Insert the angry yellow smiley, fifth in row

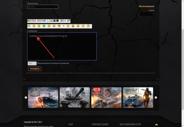[x=49, y=26]
